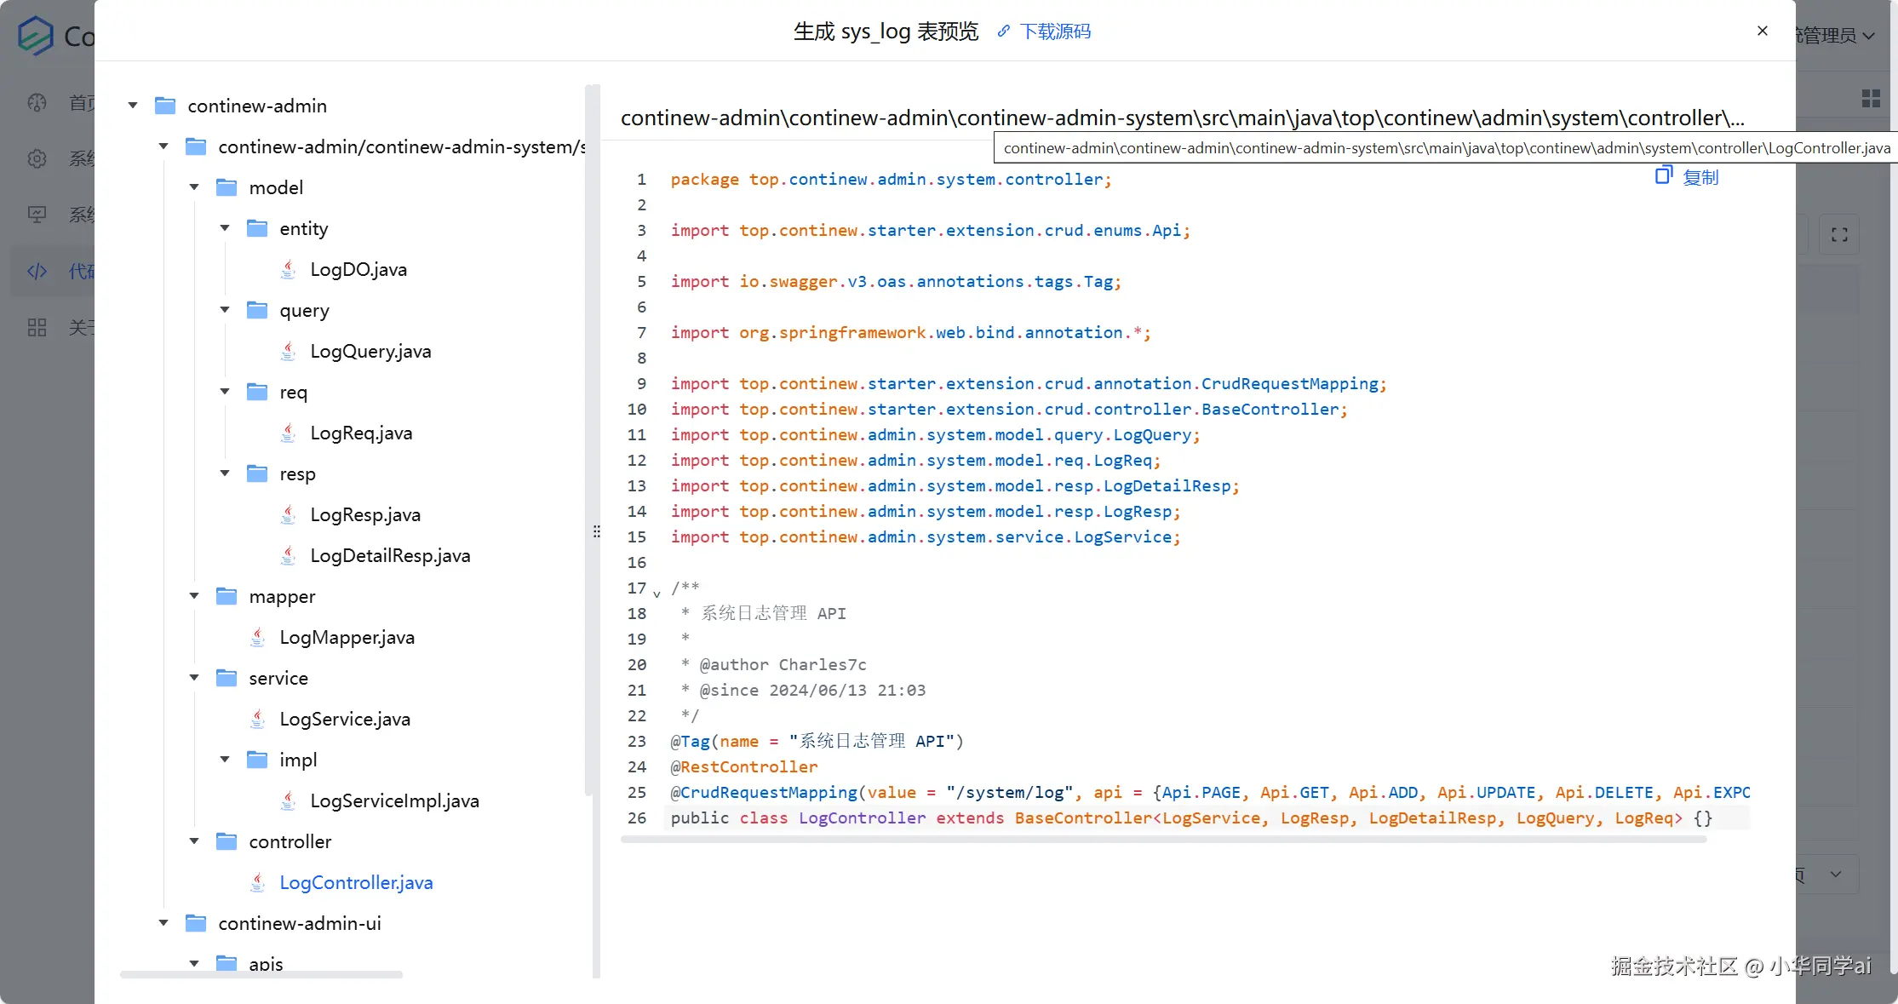Screen dimensions: 1898x1004
Task: Click the system settings gear sidebar icon
Action: [x=37, y=158]
